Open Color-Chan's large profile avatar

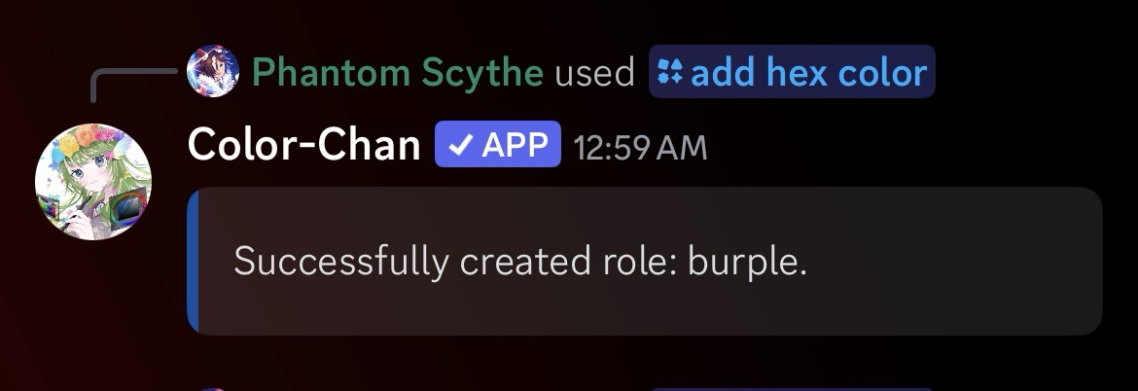(93, 181)
